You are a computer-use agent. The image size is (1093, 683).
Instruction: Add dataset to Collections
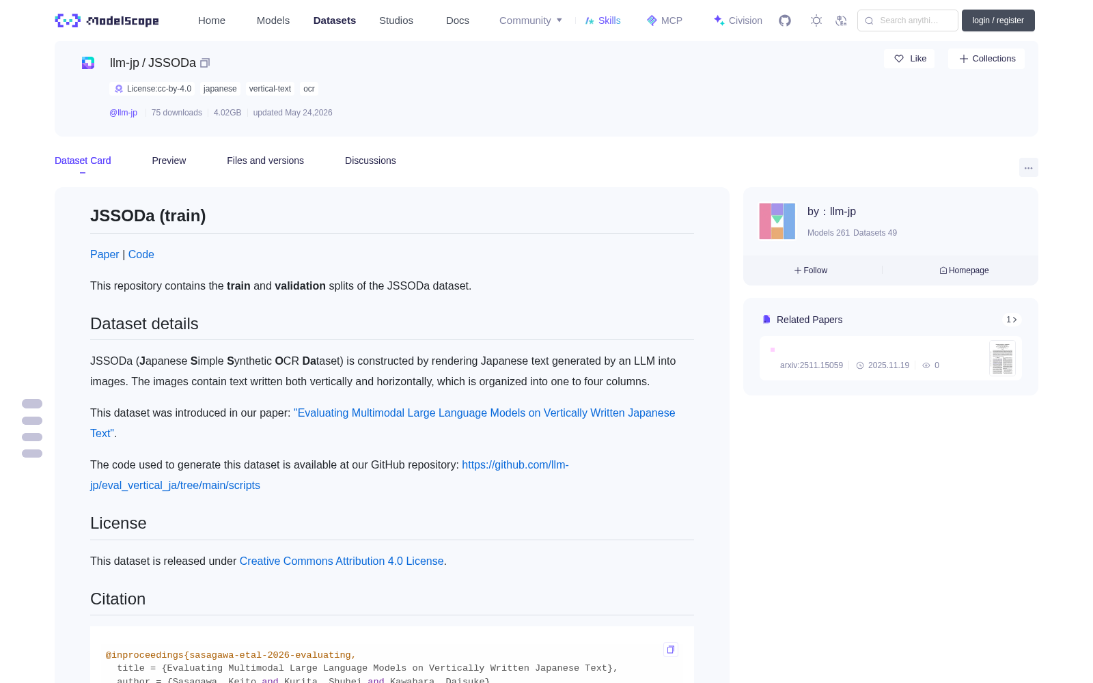(x=986, y=59)
